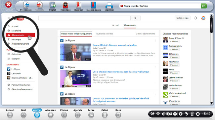Screen dimensions: 215x120
Task: Click the page scrollbar down arrow
Action: [x=212, y=103]
